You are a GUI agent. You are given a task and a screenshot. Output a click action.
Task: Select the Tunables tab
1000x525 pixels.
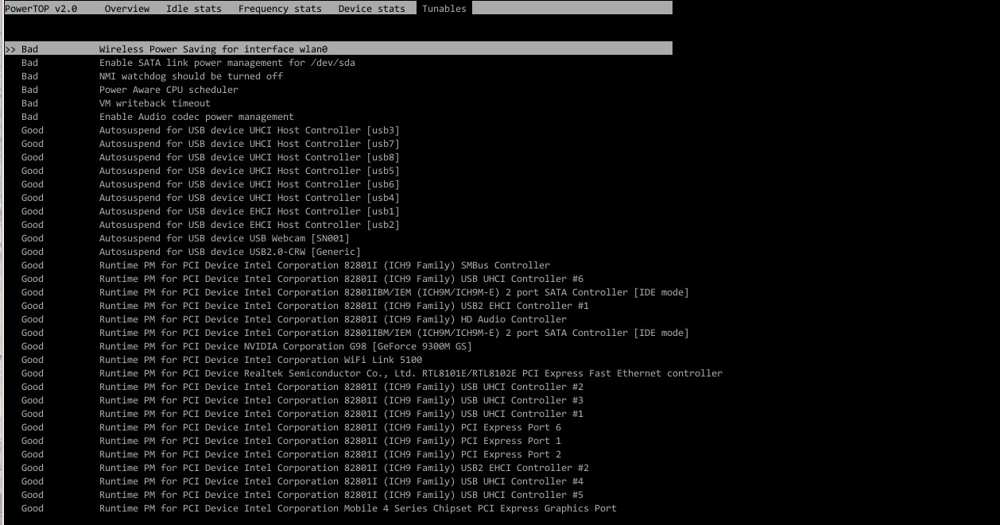point(444,9)
